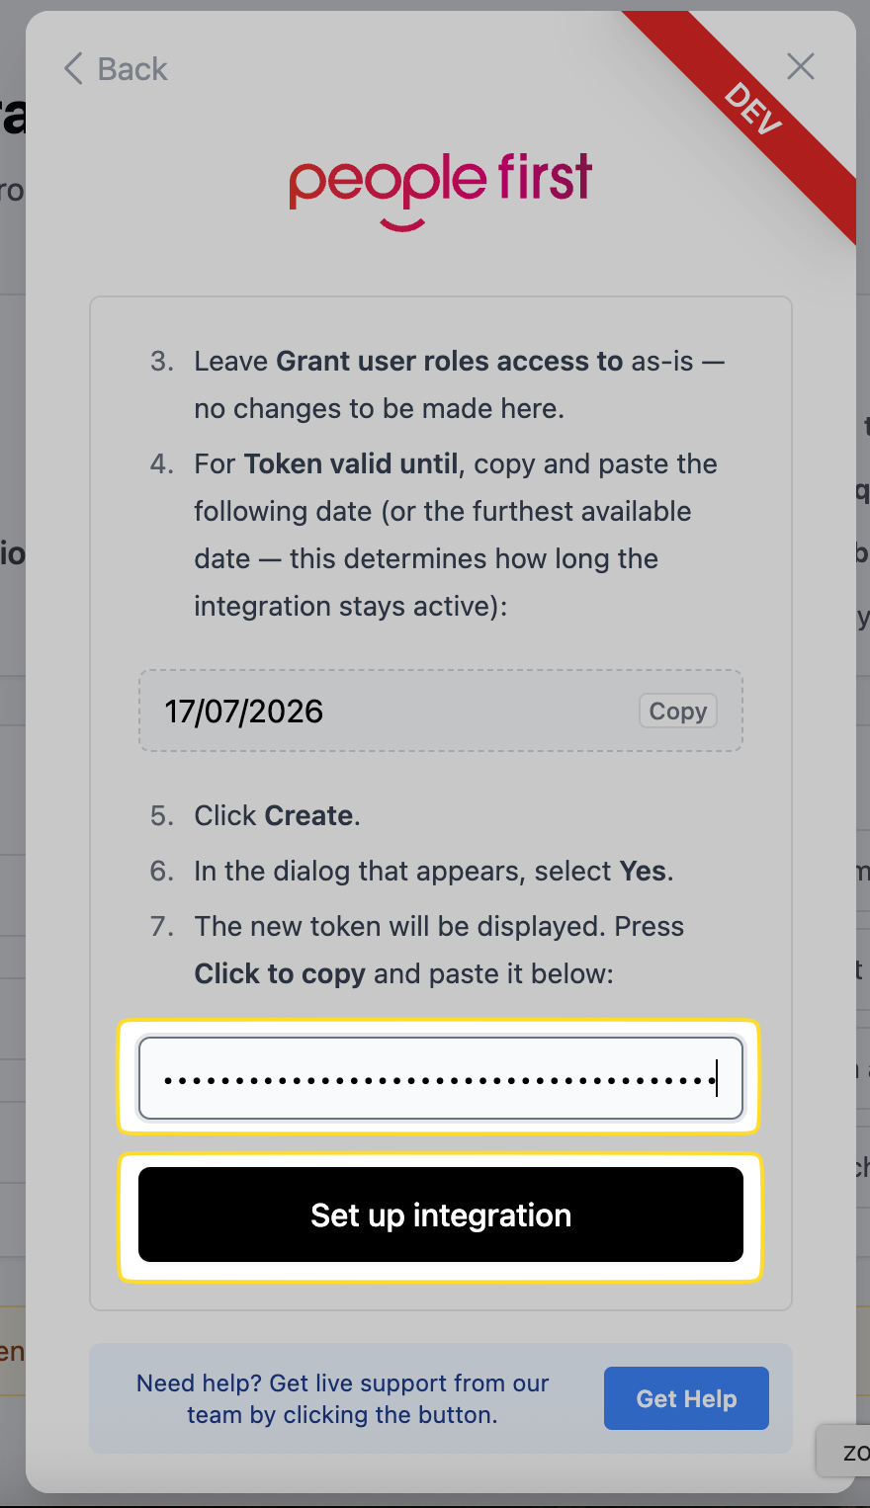Click the partially visible widget at bottom-right corner
Screen dimensions: 870x1508
(846, 1451)
